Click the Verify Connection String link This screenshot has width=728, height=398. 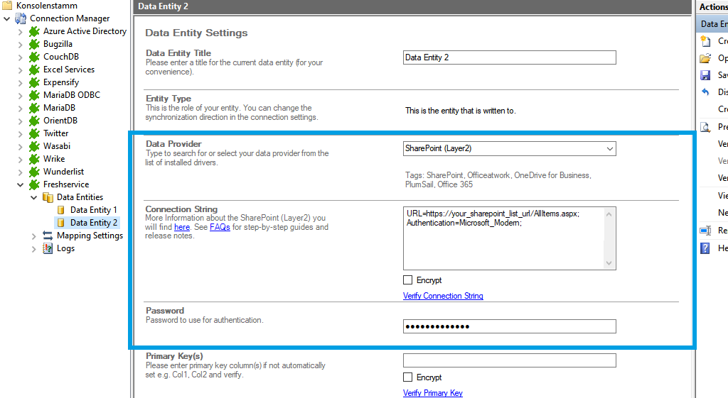pos(443,296)
